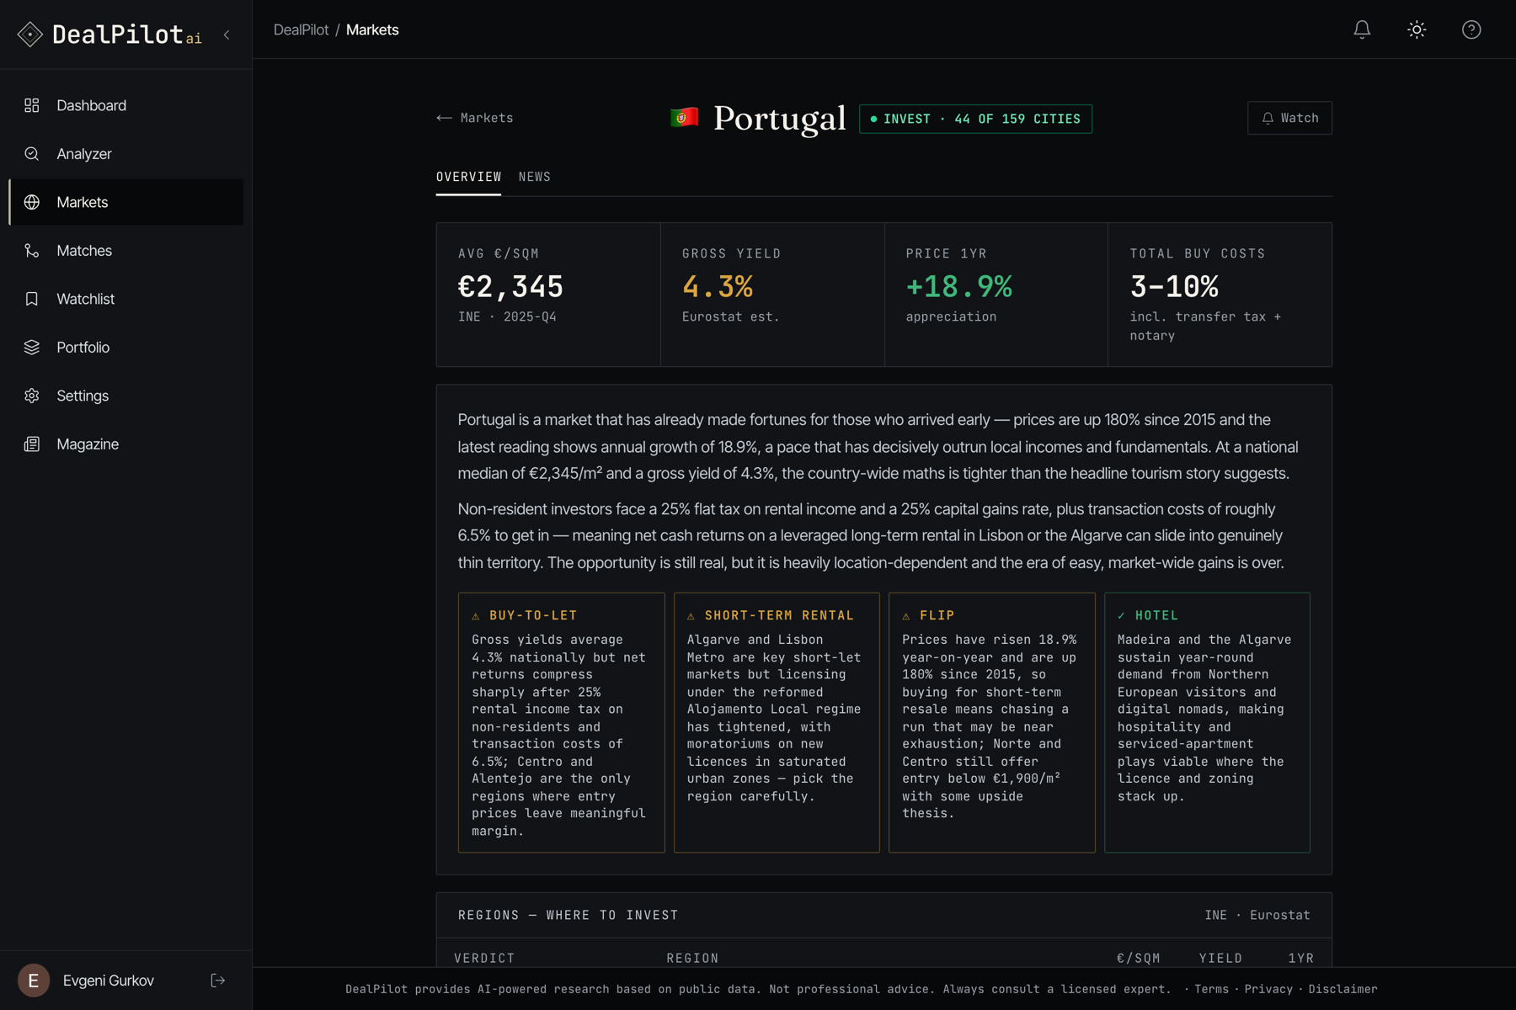1516x1010 pixels.
Task: Click the Eurostat est. caption
Action: pyautogui.click(x=730, y=317)
